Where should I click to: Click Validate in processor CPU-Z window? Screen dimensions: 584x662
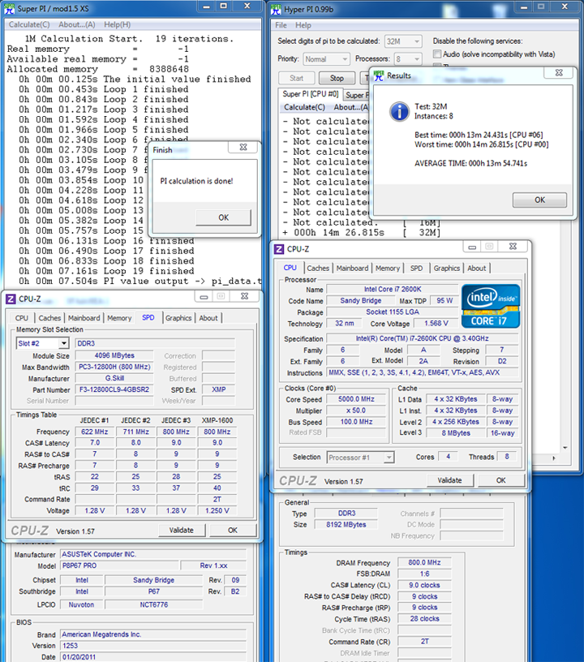point(449,480)
